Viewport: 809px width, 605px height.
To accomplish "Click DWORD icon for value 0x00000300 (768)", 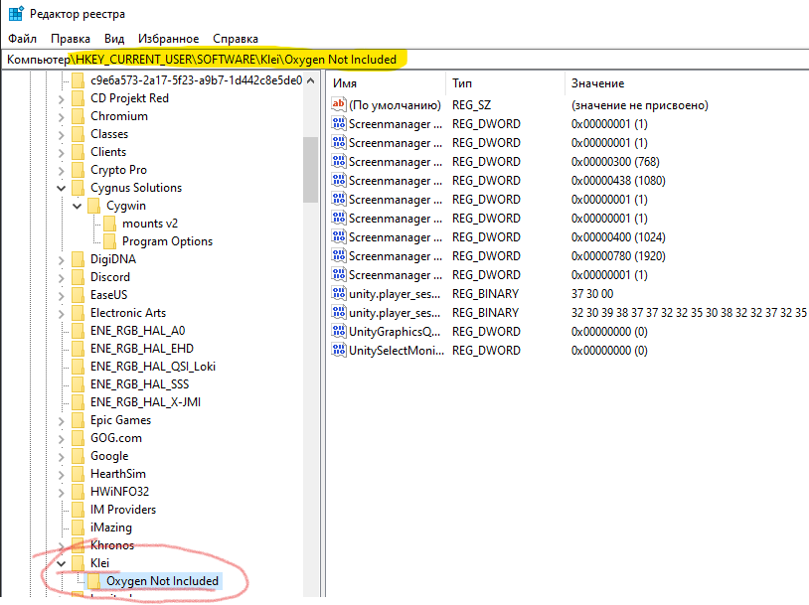I will [339, 162].
